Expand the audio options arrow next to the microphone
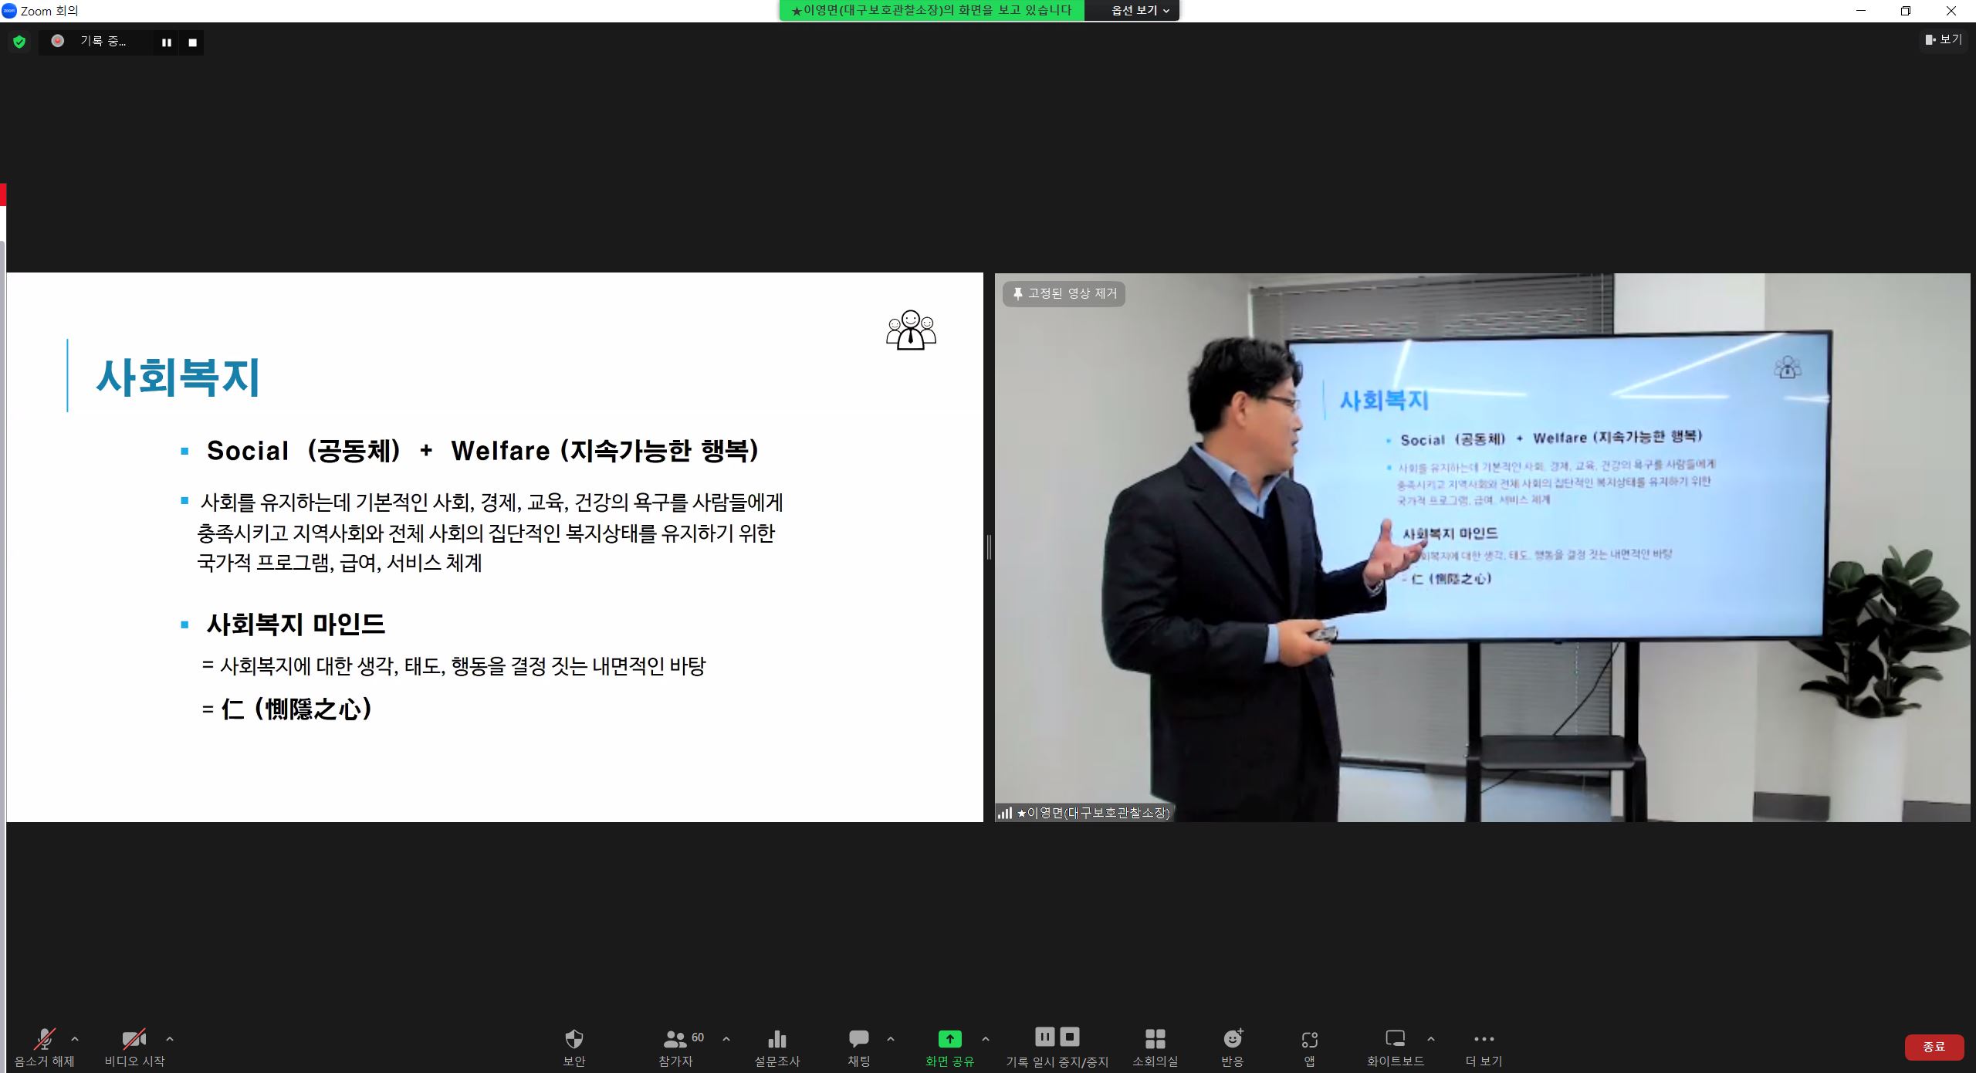Image resolution: width=1976 pixels, height=1073 pixels. click(x=75, y=1039)
